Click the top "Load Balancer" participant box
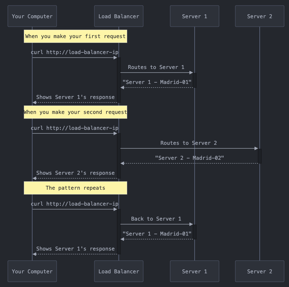Screen dimensions: 289x287 [119, 16]
